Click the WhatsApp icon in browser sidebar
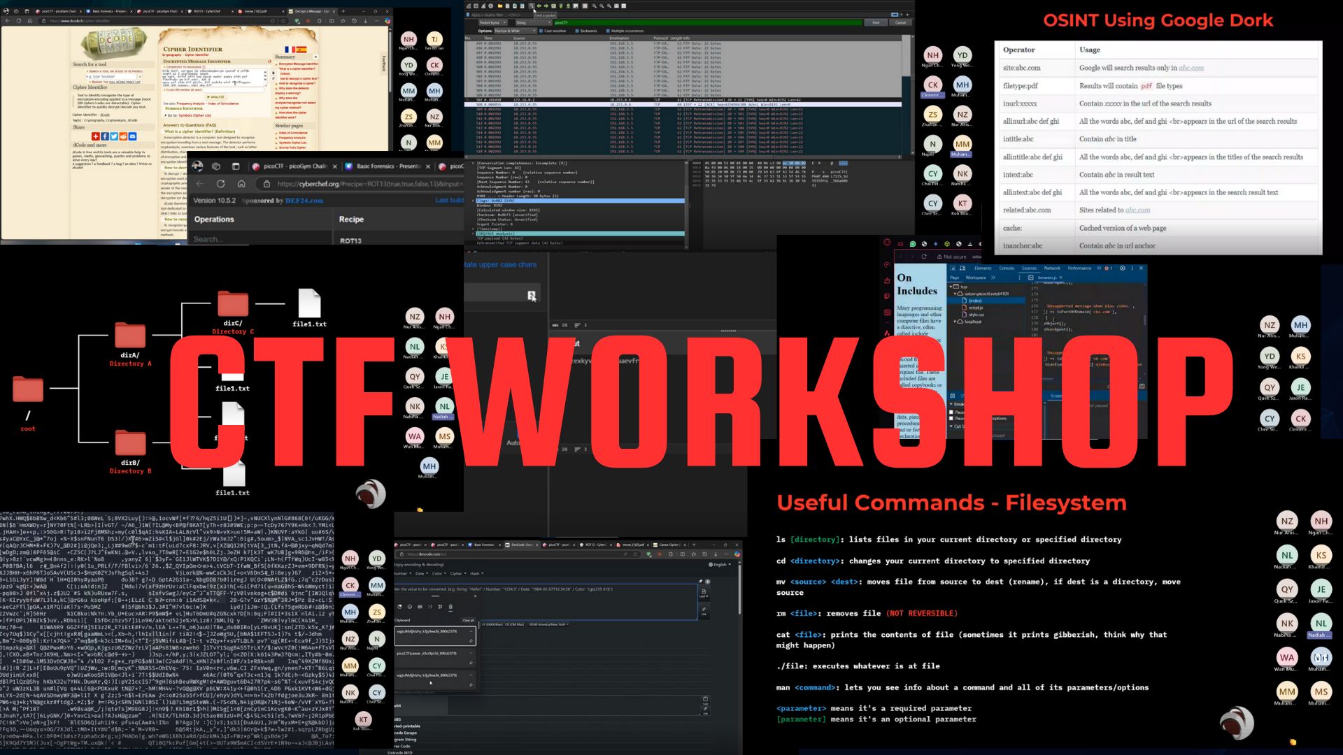The image size is (1343, 755). pos(913,244)
